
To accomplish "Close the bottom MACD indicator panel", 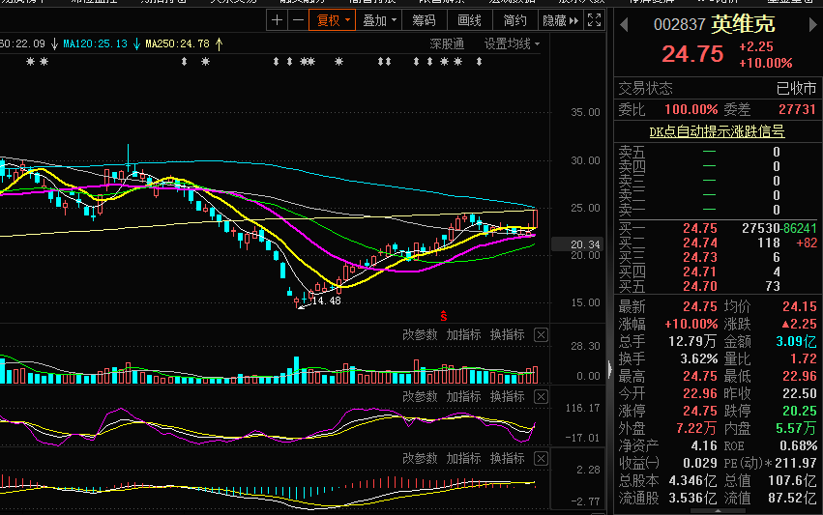I will pyautogui.click(x=542, y=458).
